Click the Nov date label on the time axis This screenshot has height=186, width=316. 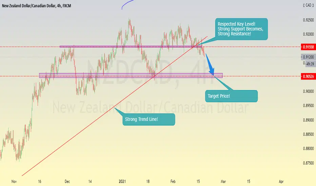[14, 182]
